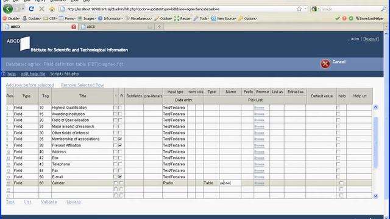Toggle R checkbox for Present Affiliation

(121, 145)
